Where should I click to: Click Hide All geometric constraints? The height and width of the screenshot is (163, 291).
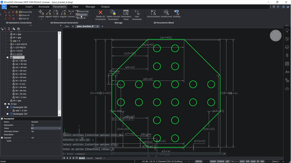pos(24,19)
